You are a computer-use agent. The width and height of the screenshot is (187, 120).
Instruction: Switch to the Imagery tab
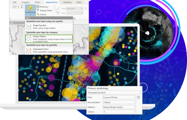pos(25,2)
